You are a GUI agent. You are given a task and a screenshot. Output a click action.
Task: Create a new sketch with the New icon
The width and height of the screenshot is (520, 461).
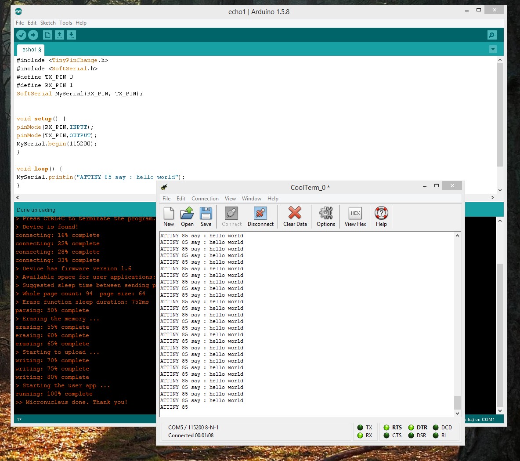click(47, 35)
